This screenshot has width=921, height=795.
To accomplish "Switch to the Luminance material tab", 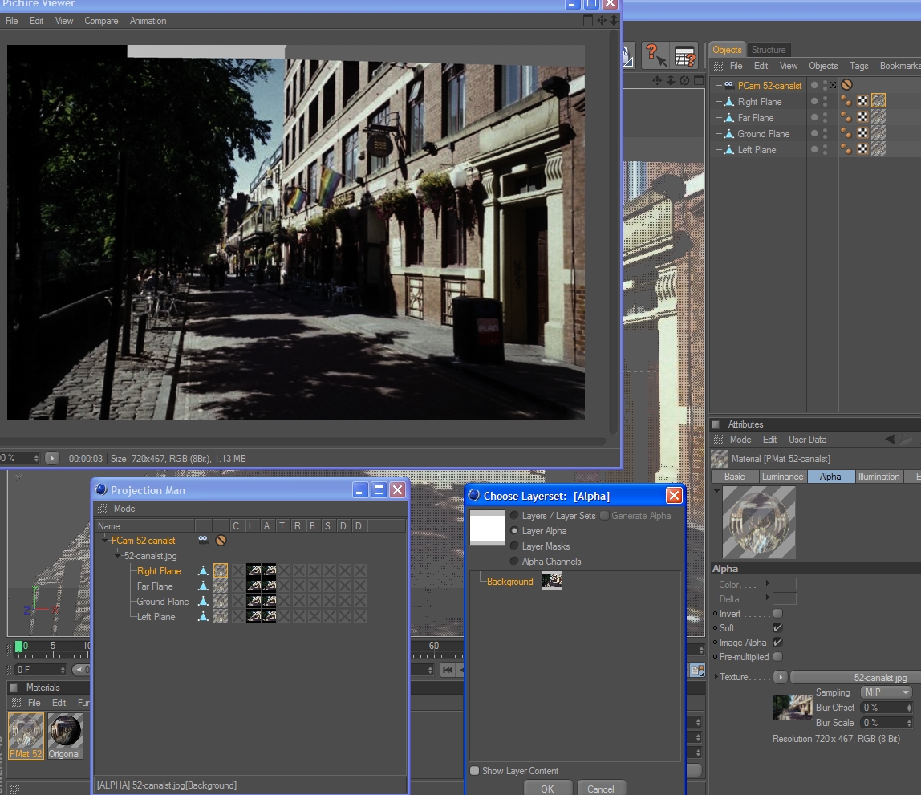I will 782,477.
